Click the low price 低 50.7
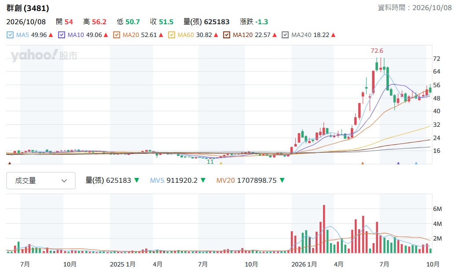 [x=128, y=22]
